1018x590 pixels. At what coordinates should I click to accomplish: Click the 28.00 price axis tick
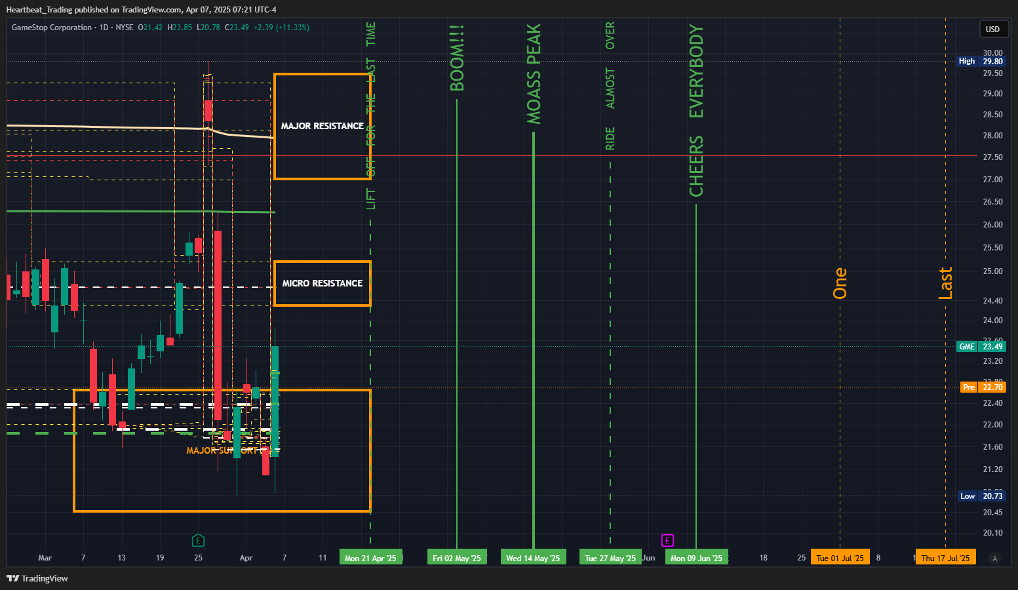pos(992,136)
